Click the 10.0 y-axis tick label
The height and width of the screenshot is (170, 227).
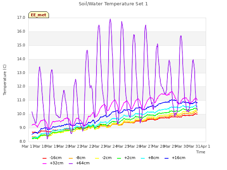click(21, 114)
